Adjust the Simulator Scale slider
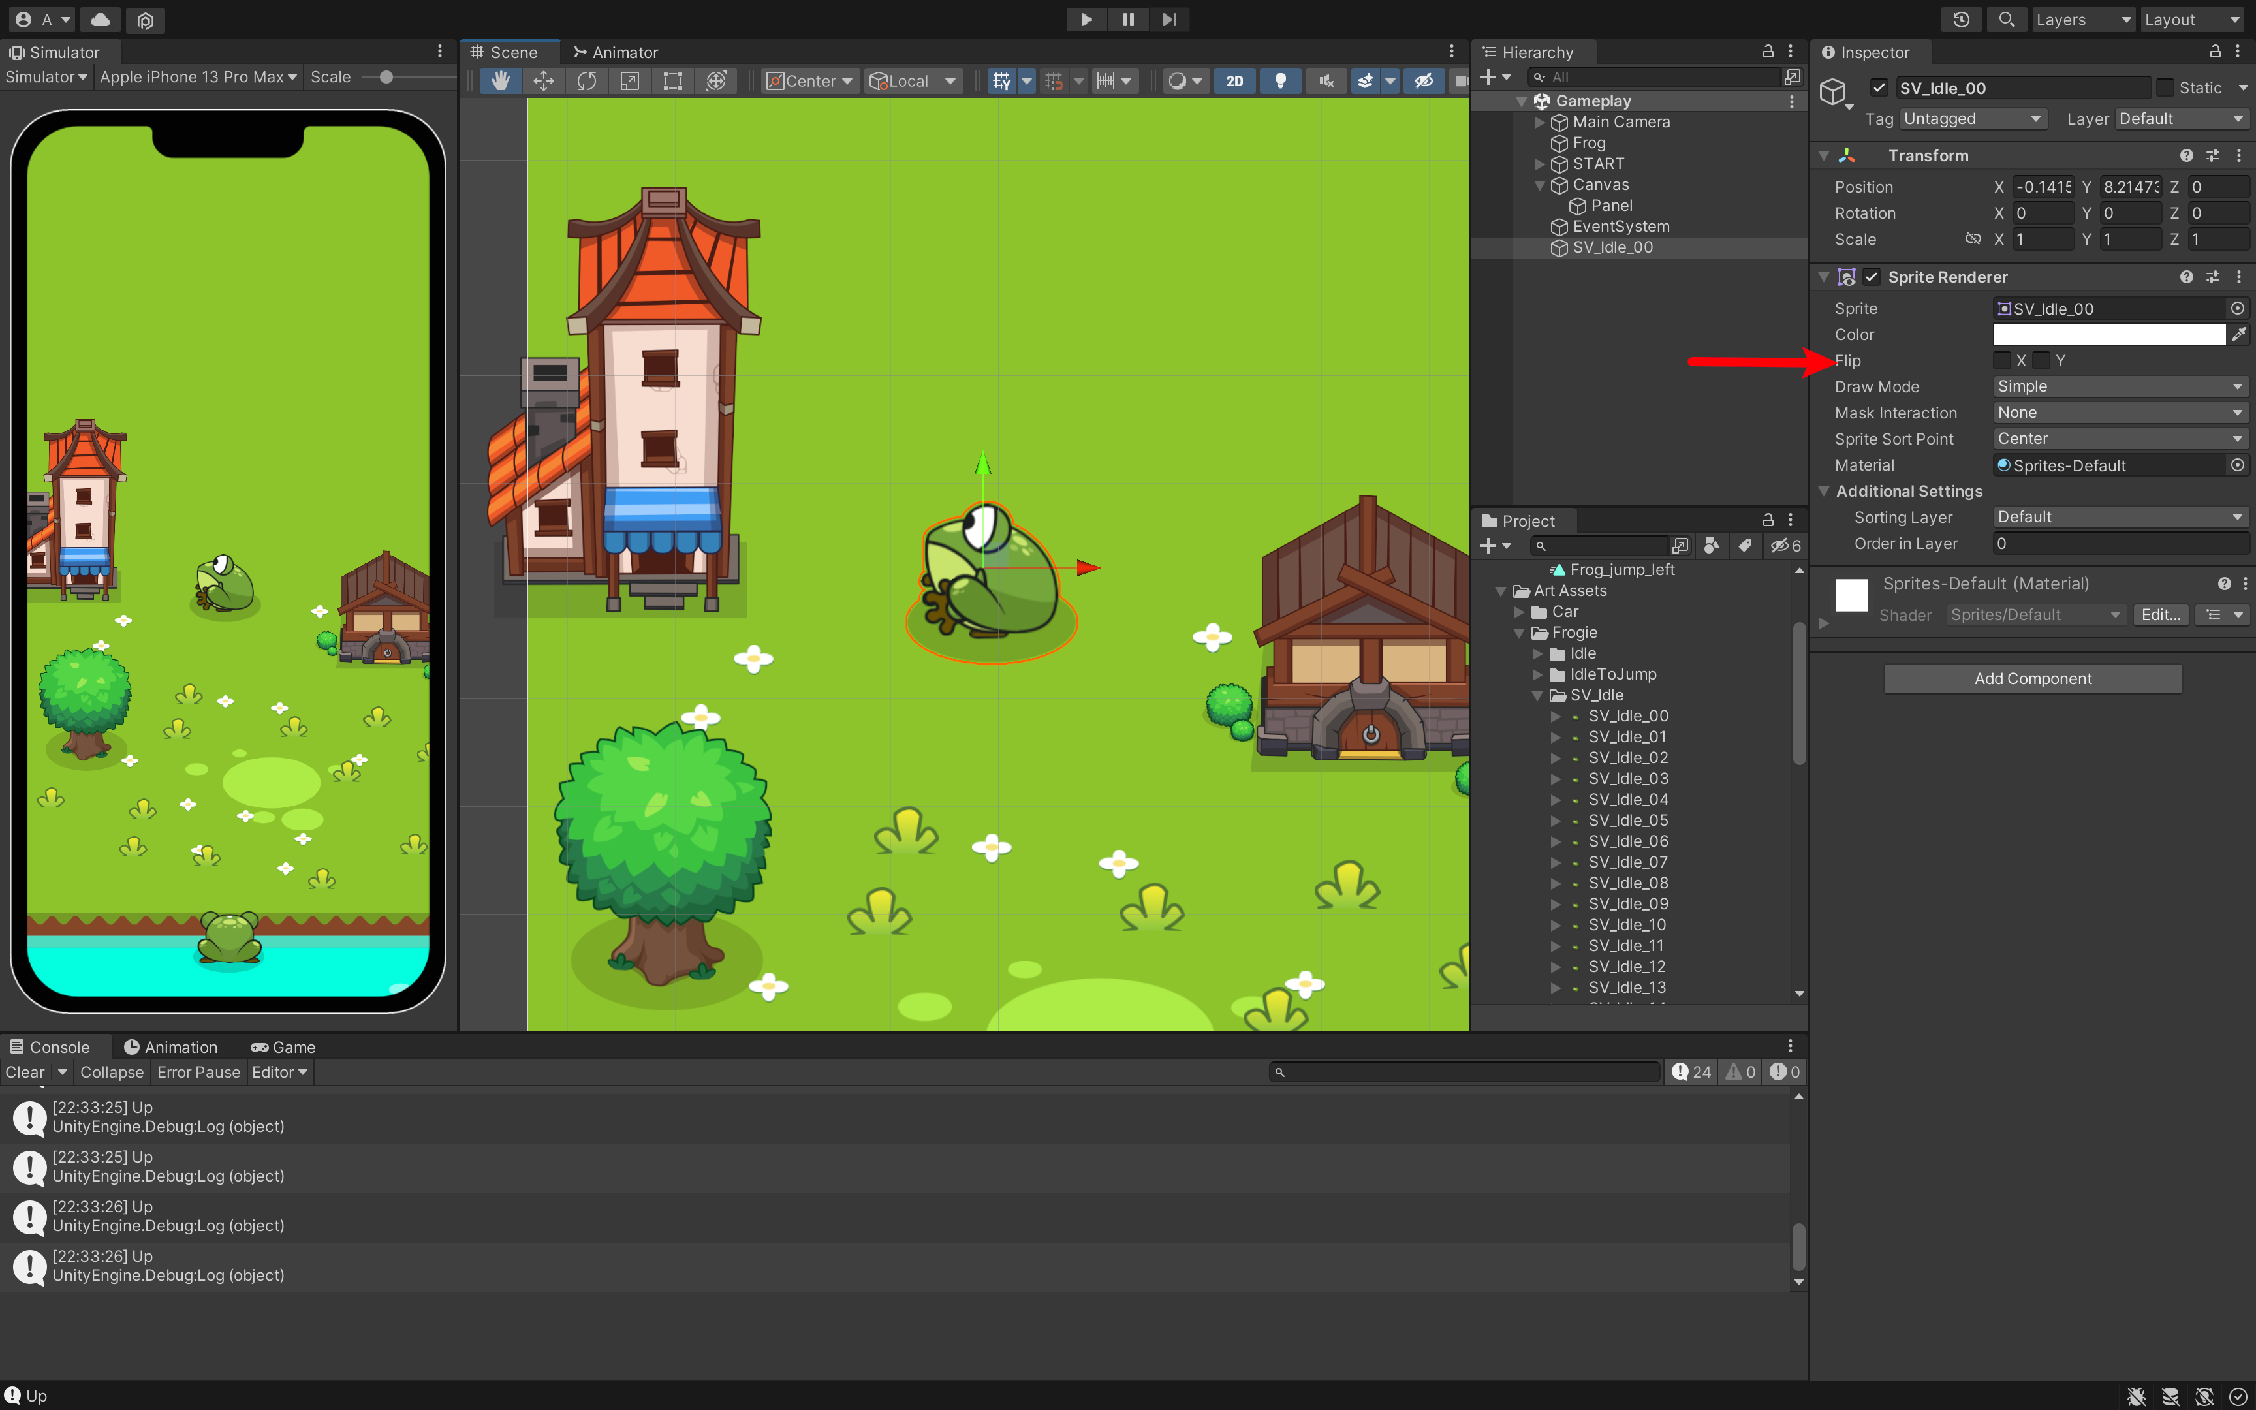 pyautogui.click(x=386, y=78)
